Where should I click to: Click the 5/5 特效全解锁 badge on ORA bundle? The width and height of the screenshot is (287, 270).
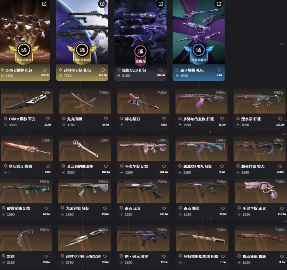click(x=24, y=53)
